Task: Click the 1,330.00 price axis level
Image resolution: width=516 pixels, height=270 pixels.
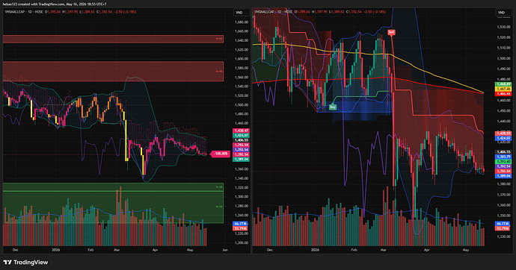Action: coord(504,236)
